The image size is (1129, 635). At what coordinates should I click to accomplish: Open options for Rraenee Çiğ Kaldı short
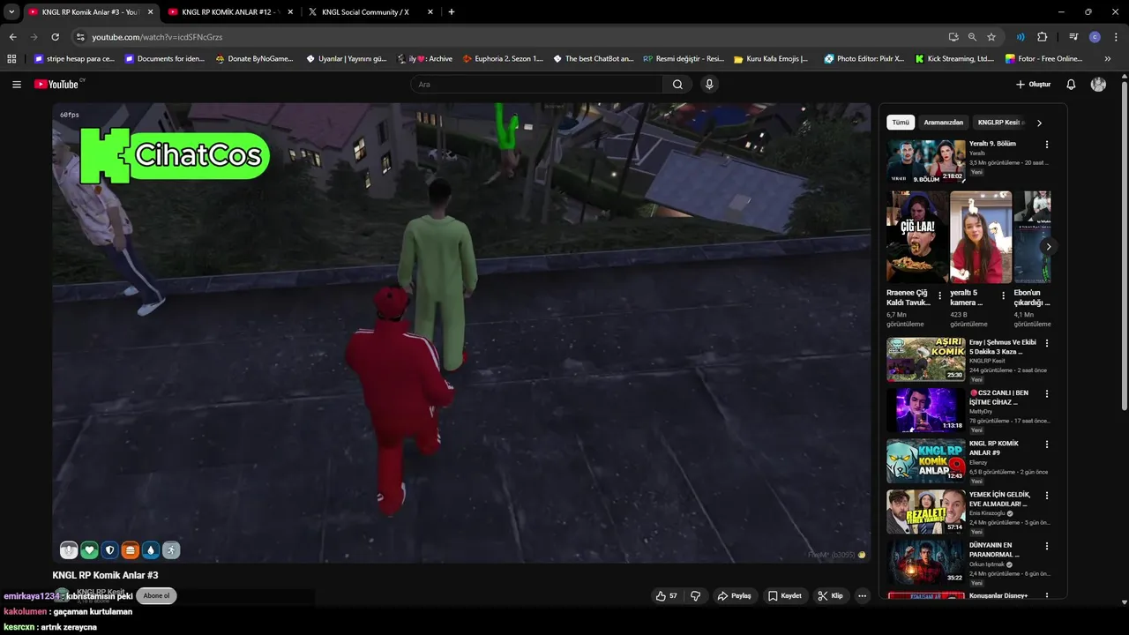pyautogui.click(x=939, y=296)
